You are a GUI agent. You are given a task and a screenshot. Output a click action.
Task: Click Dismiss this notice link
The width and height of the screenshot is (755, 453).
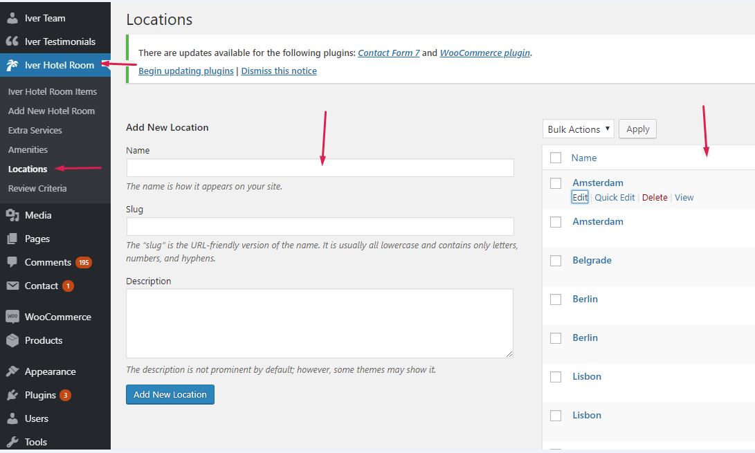[x=279, y=71]
